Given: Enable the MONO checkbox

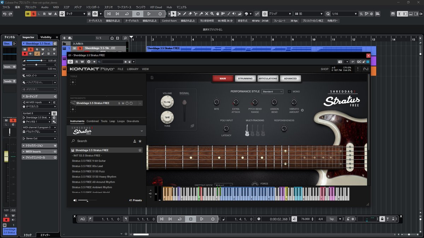Looking at the screenshot, I should pos(289,92).
